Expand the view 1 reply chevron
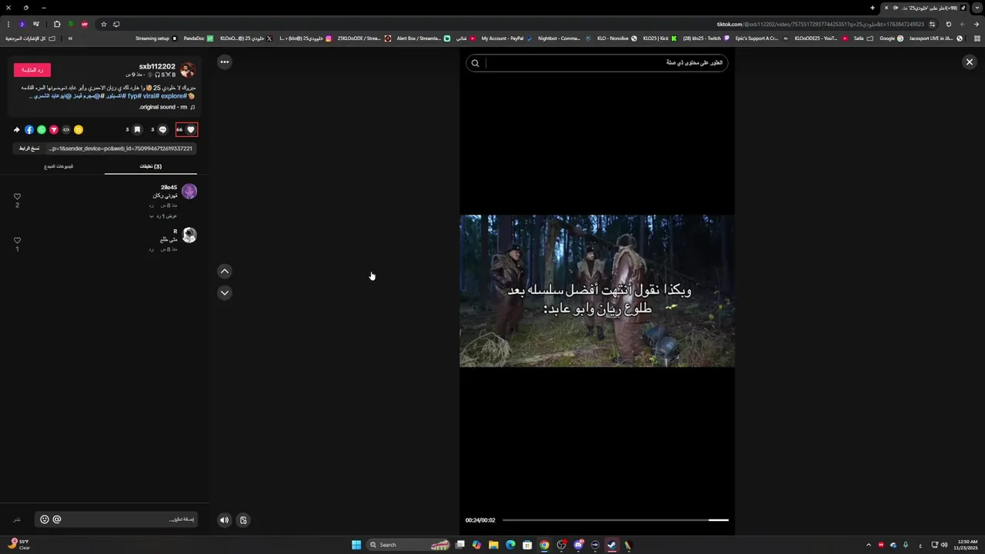 (152, 216)
